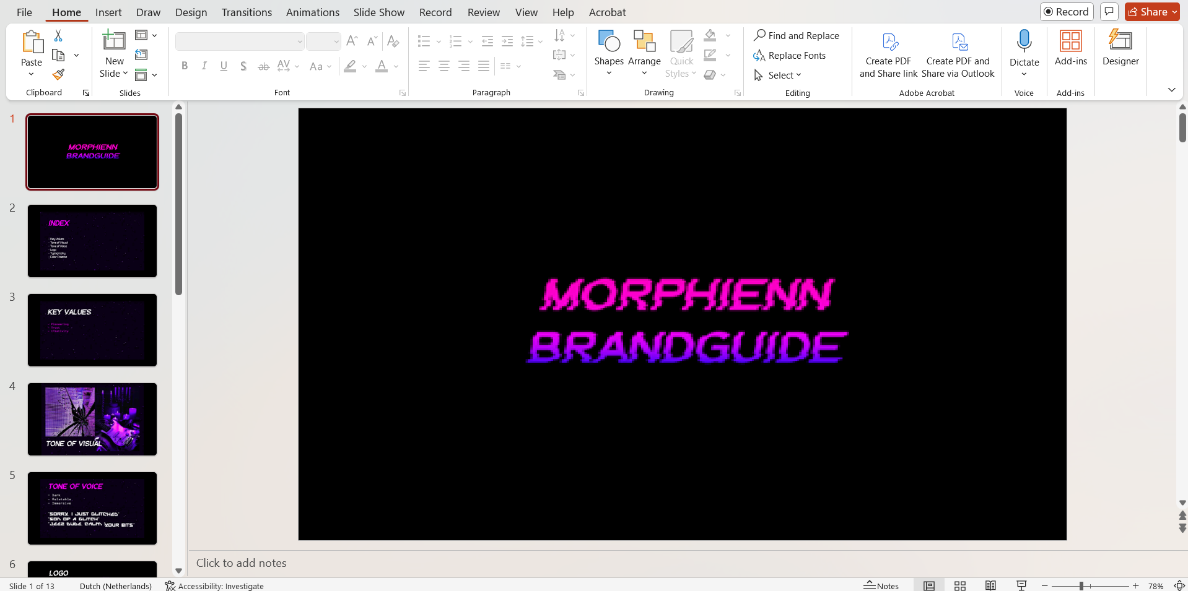Increase the font size
1188x591 pixels.
[x=351, y=41]
